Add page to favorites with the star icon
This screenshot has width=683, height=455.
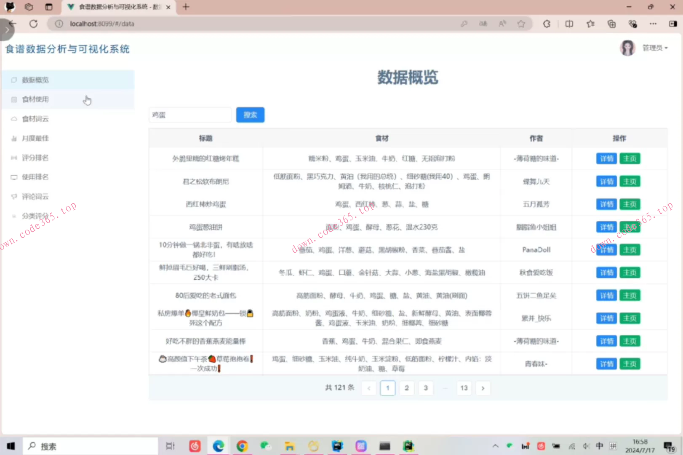point(521,24)
